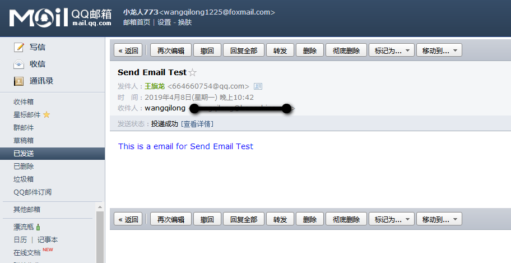Click the yellow star beside 星标邮件
This screenshot has width=511, height=263.
click(x=47, y=114)
